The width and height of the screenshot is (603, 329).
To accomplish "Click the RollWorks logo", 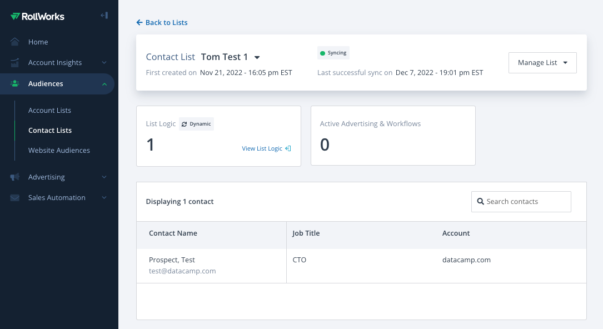I will tap(37, 16).
